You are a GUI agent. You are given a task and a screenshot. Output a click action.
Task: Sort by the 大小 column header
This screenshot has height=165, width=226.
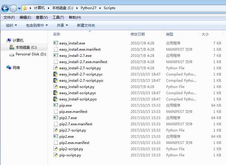pos(205,34)
